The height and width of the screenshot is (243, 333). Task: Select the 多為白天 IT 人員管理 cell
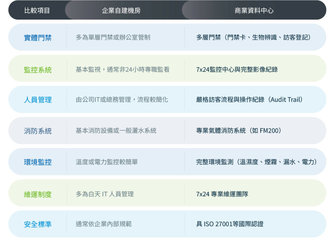tap(105, 194)
